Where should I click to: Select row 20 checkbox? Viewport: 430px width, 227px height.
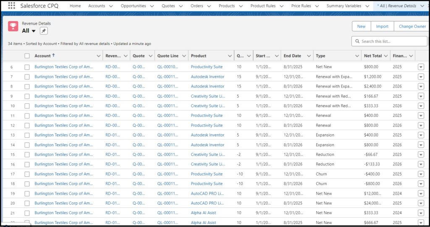pos(27,203)
